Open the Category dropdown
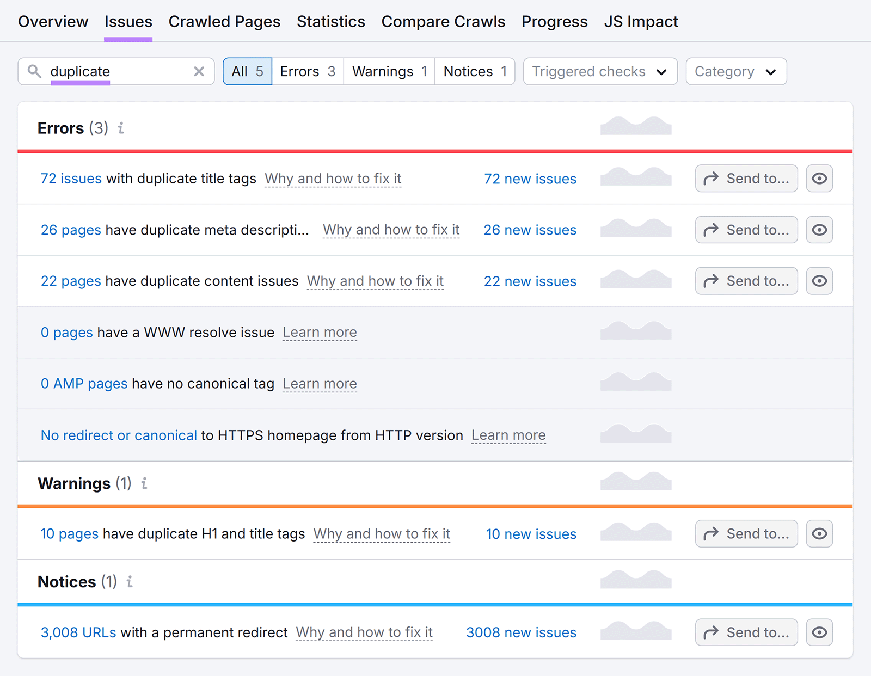Image resolution: width=871 pixels, height=676 pixels. [x=736, y=71]
